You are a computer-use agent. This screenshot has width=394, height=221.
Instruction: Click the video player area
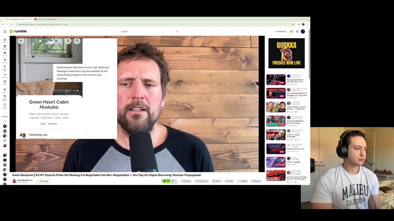coord(137,104)
